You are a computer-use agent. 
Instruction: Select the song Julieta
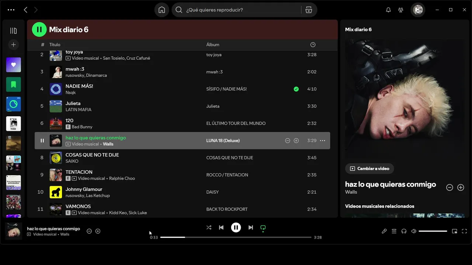pyautogui.click(x=73, y=103)
